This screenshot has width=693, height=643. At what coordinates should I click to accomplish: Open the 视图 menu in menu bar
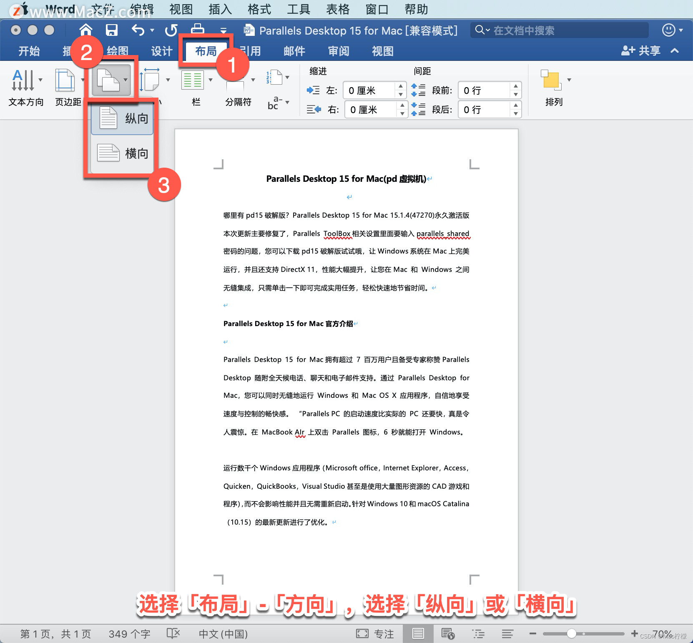tap(181, 9)
